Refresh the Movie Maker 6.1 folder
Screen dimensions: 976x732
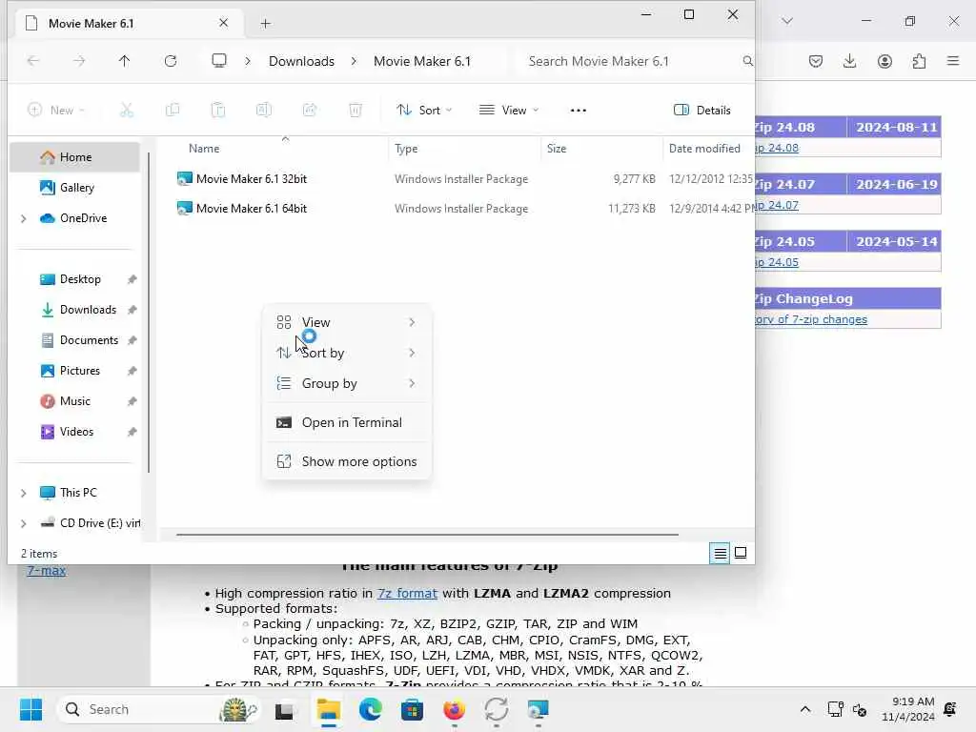click(171, 61)
